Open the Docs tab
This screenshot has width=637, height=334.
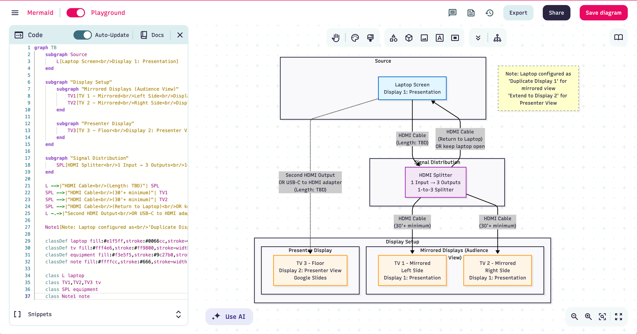point(152,35)
